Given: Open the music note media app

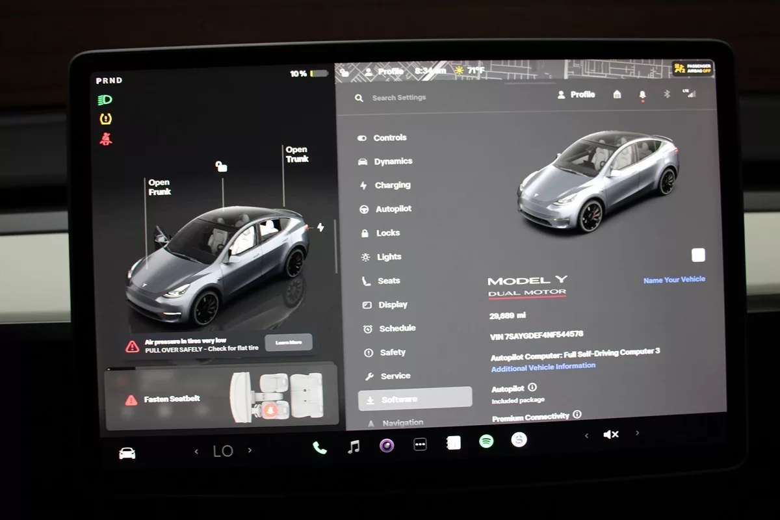Looking at the screenshot, I should (x=354, y=447).
